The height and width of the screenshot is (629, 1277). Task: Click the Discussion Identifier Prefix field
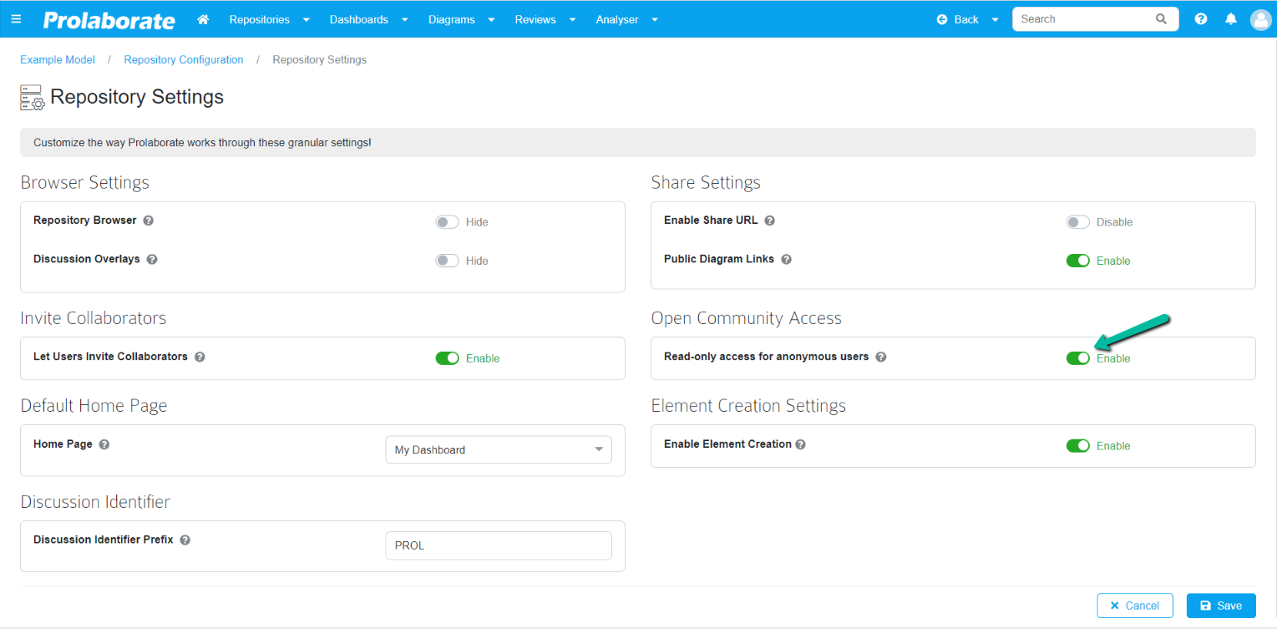coord(499,545)
